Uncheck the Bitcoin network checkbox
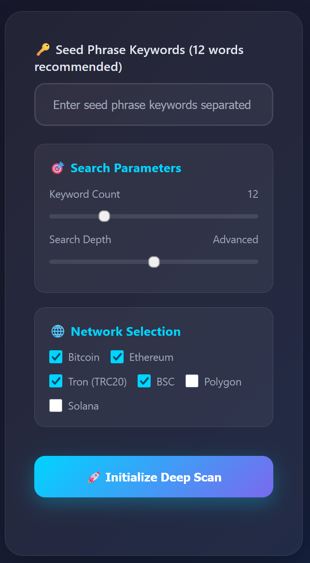Screen dimensions: 310x563 point(56,357)
